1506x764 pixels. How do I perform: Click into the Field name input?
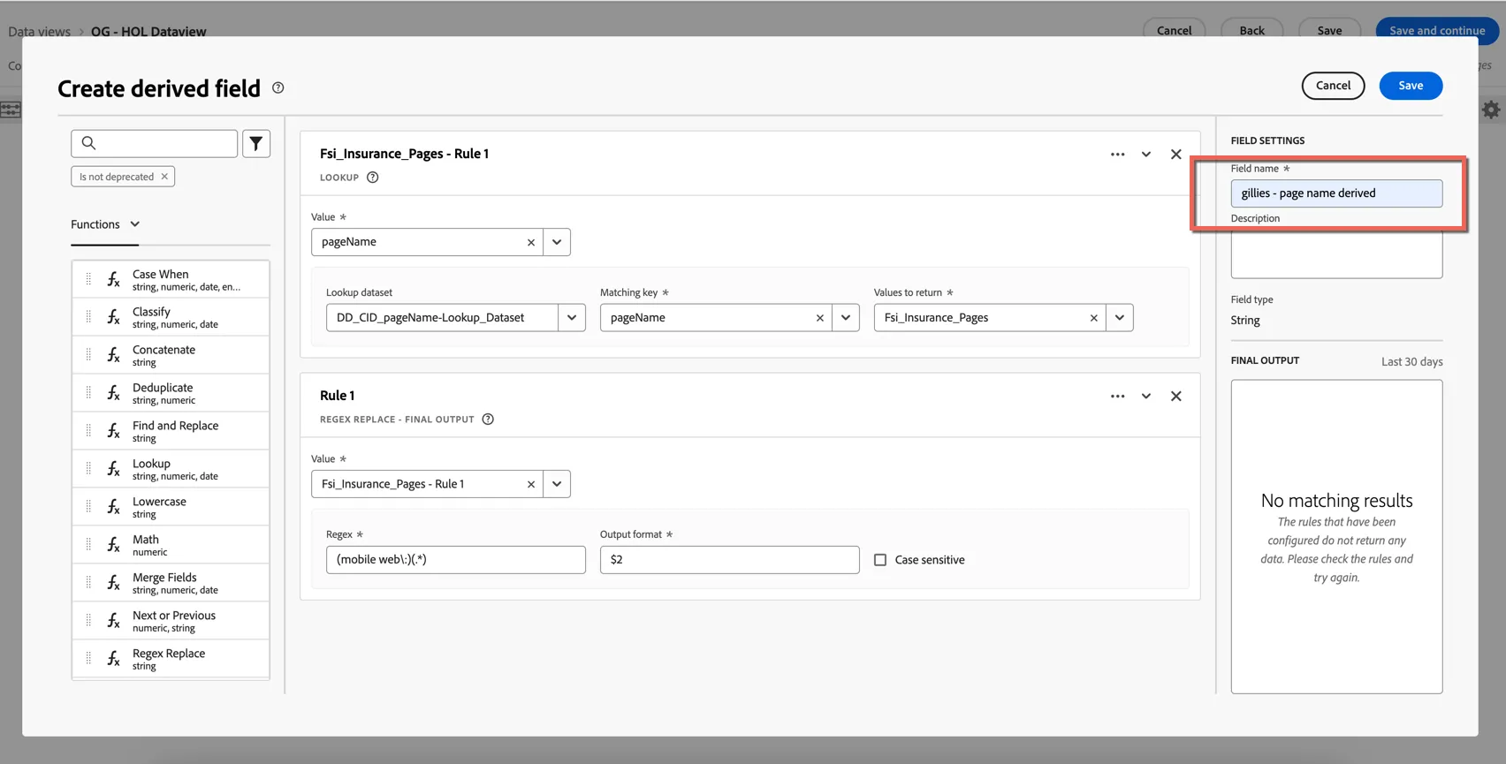[x=1336, y=193]
